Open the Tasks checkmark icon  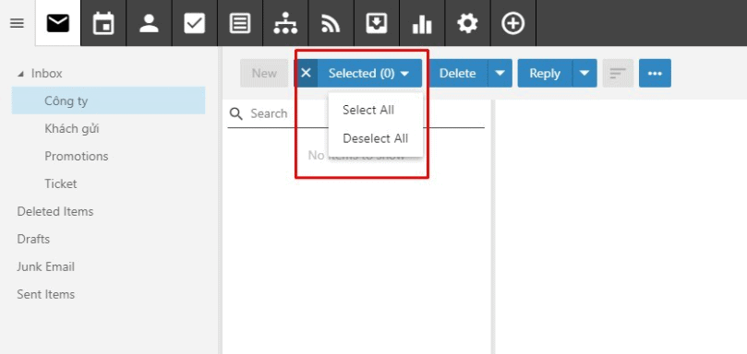pos(195,23)
